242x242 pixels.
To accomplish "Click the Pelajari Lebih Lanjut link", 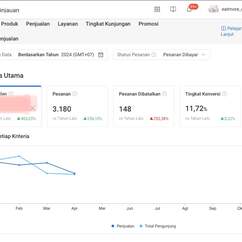I will [x=231, y=31].
